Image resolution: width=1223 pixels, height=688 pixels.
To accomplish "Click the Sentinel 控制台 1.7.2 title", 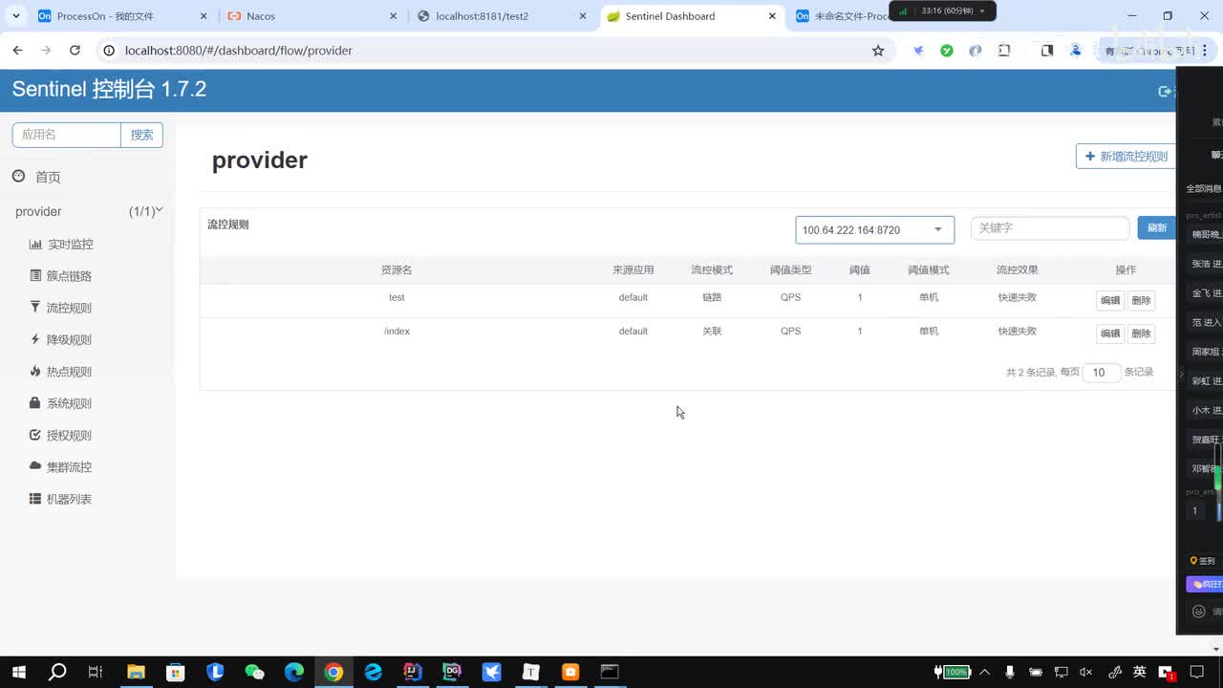I will click(x=109, y=90).
